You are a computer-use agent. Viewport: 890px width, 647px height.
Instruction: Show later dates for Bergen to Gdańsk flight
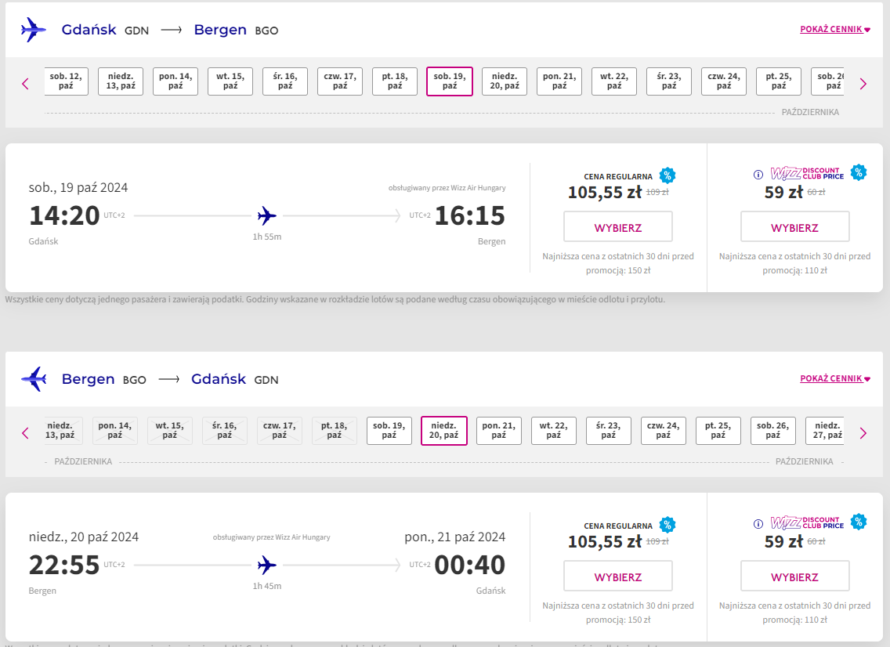click(x=863, y=434)
